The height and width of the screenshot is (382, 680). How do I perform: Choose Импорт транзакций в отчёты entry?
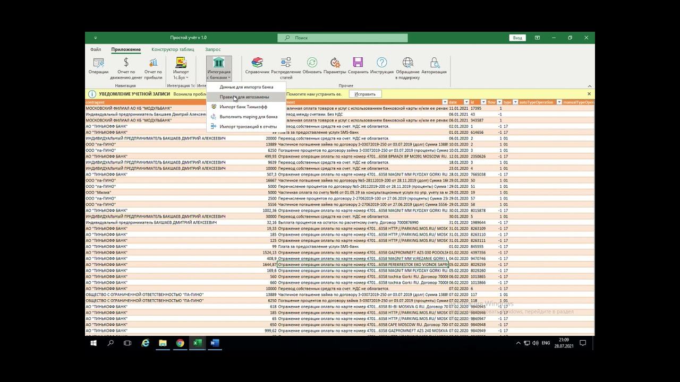coord(246,127)
